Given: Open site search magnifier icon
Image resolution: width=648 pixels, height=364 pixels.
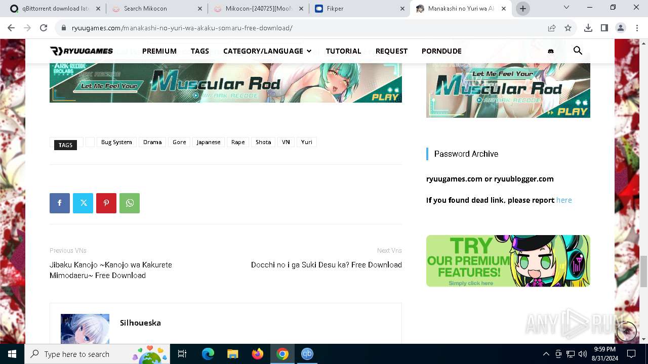Looking at the screenshot, I should 578,51.
